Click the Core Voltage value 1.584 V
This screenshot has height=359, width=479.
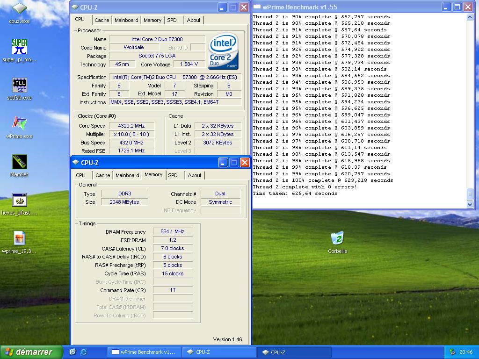click(189, 64)
